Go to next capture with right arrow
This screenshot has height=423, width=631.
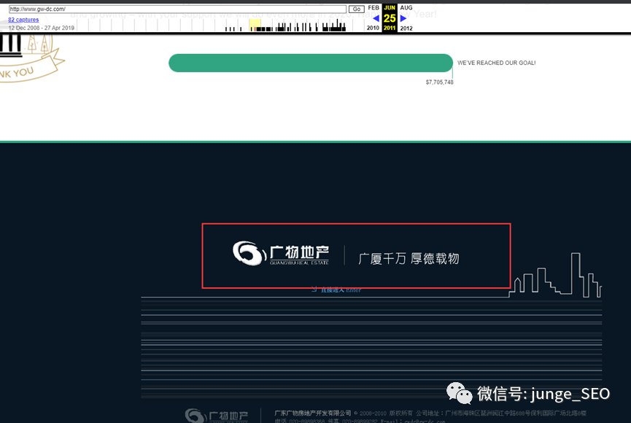coord(403,18)
